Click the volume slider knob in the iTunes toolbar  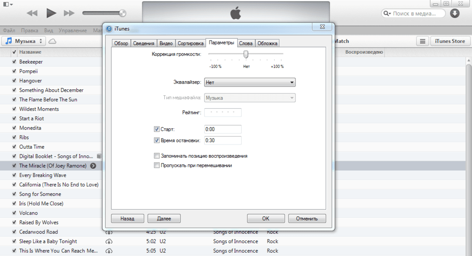click(x=122, y=13)
